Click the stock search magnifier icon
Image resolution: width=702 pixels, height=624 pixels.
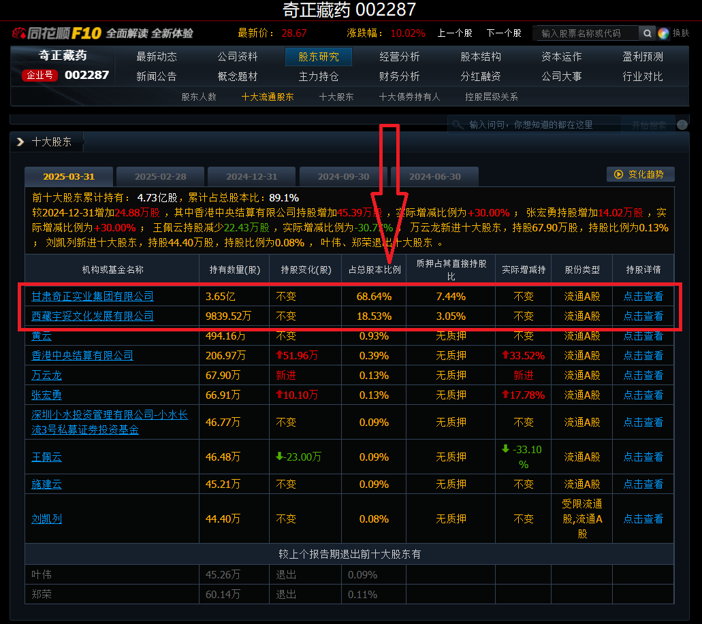point(647,33)
